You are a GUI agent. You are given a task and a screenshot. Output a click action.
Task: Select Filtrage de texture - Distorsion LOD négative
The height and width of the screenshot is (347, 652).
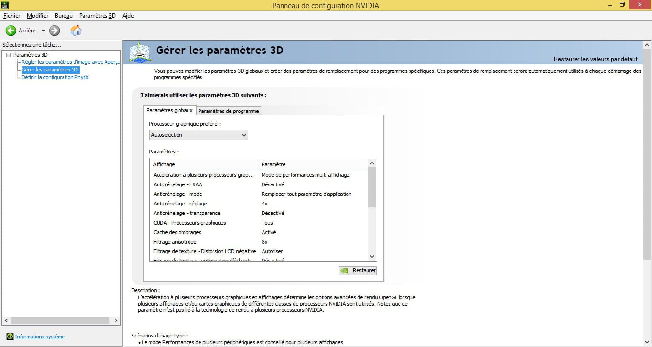[x=259, y=251]
